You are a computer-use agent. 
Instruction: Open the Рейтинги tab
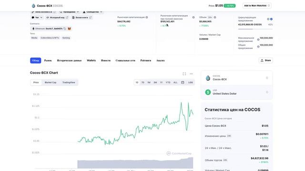click(146, 60)
